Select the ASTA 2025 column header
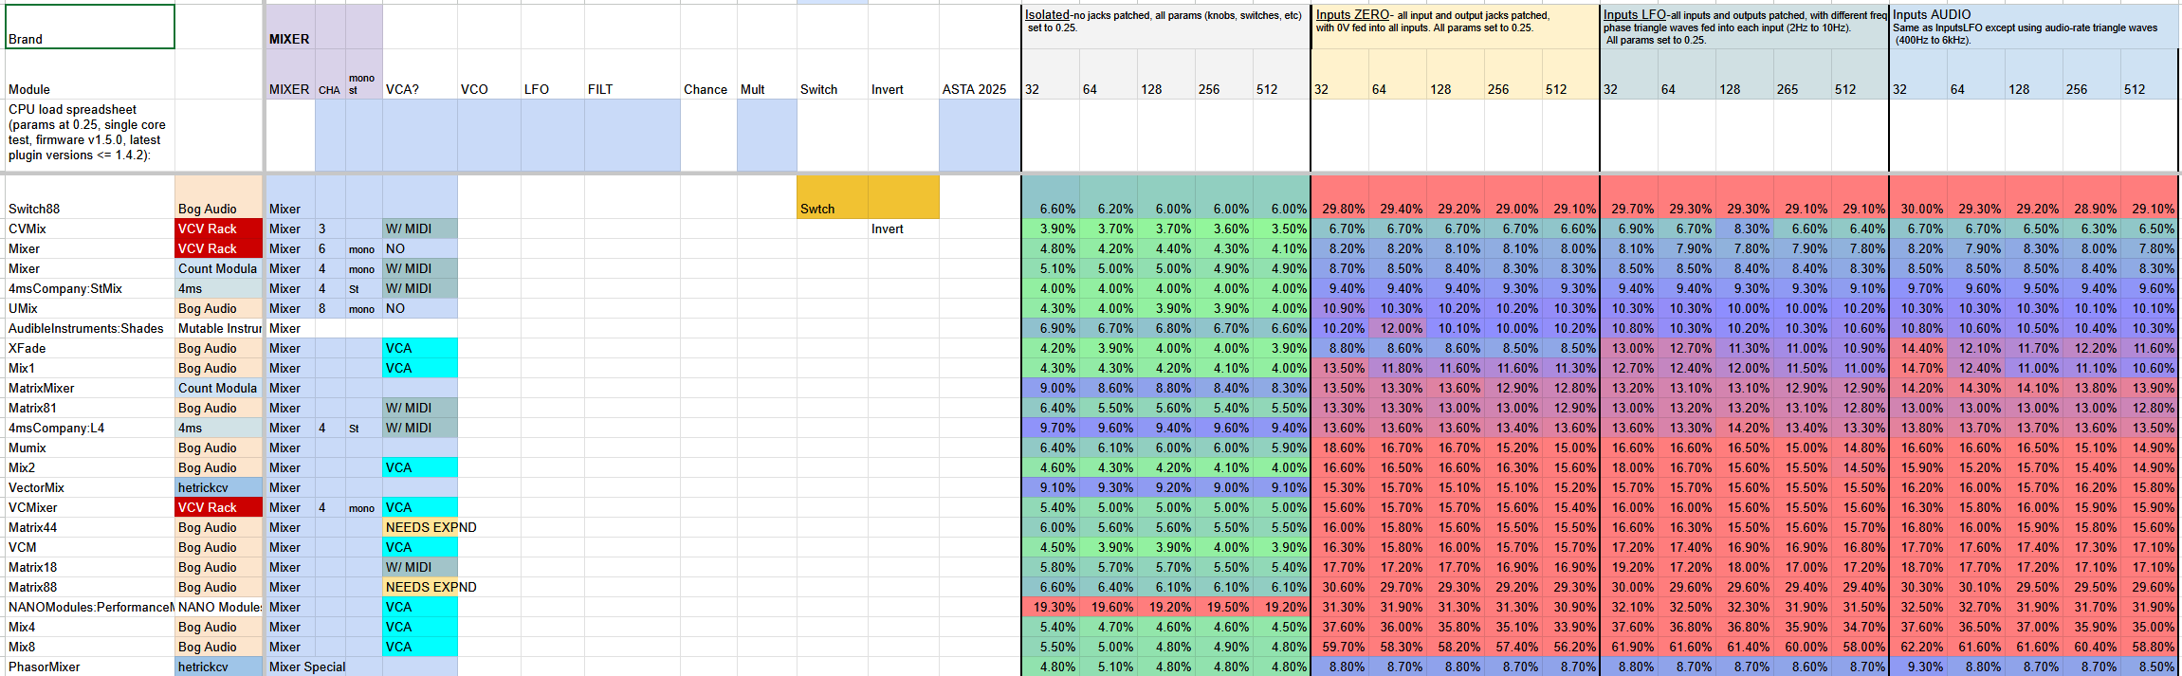The image size is (2182, 676). [x=980, y=74]
